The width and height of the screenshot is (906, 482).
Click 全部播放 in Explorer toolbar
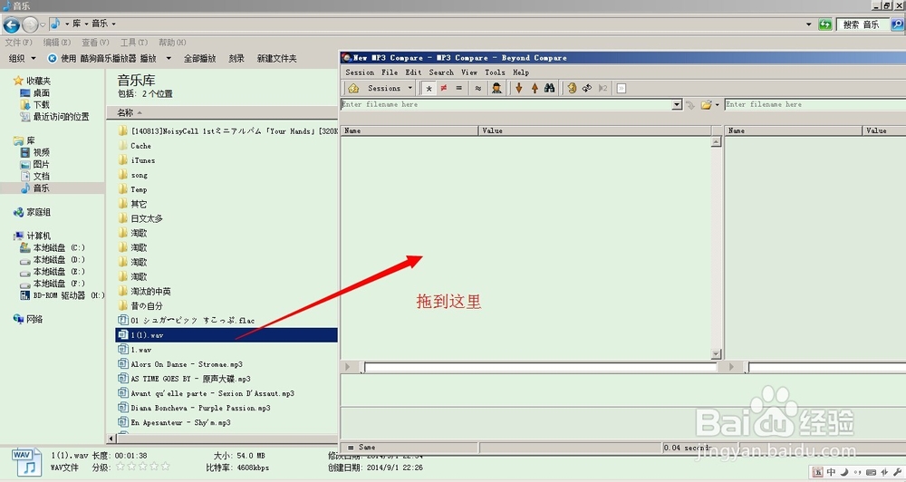point(199,58)
